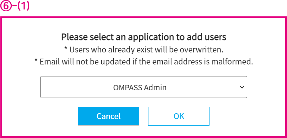Image resolution: width=287 pixels, height=138 pixels.
Task: Confirm selection with the OK button
Action: 179,116
